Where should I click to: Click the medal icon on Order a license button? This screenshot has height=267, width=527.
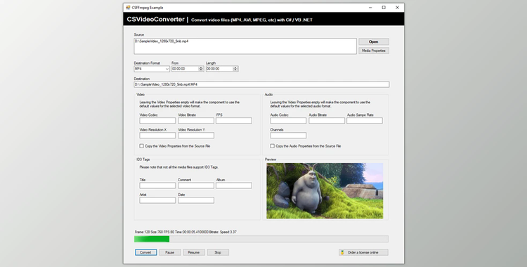[x=342, y=252]
